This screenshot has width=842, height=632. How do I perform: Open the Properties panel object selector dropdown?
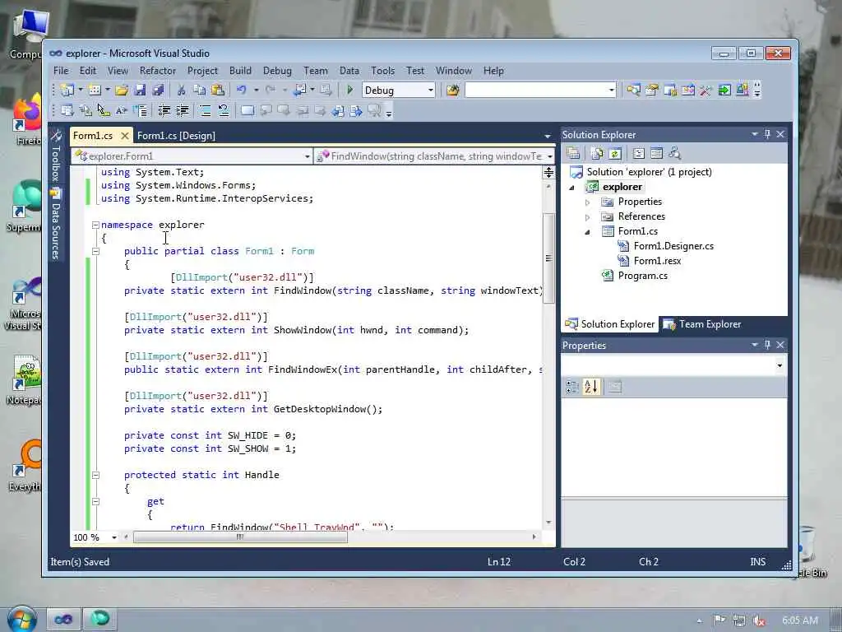780,366
